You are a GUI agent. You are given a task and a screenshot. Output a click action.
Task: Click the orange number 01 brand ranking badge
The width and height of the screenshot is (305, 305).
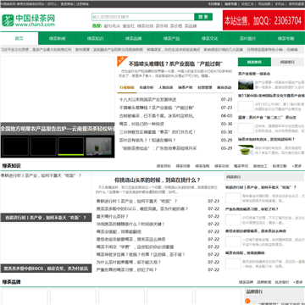pyautogui.click(x=248, y=302)
